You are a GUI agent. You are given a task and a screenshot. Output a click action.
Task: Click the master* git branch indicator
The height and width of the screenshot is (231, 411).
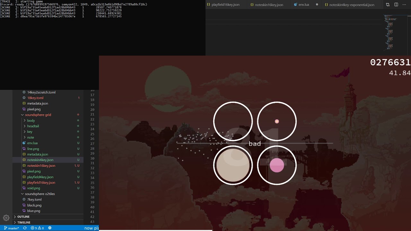tap(12, 228)
